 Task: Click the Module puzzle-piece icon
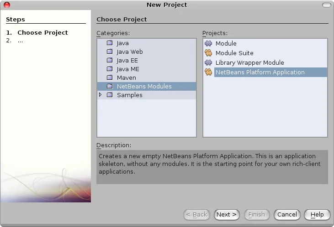point(208,43)
